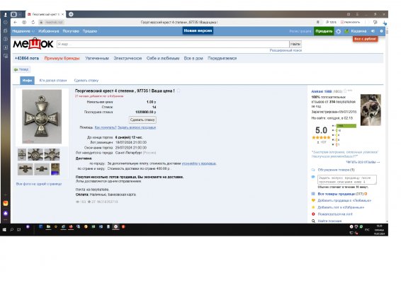Click Найти похожие link
Viewport: 401px width, 283px height.
[329, 221]
